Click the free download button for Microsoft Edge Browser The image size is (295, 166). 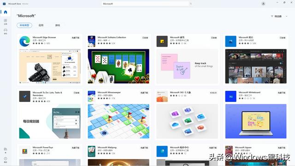pos(76,38)
